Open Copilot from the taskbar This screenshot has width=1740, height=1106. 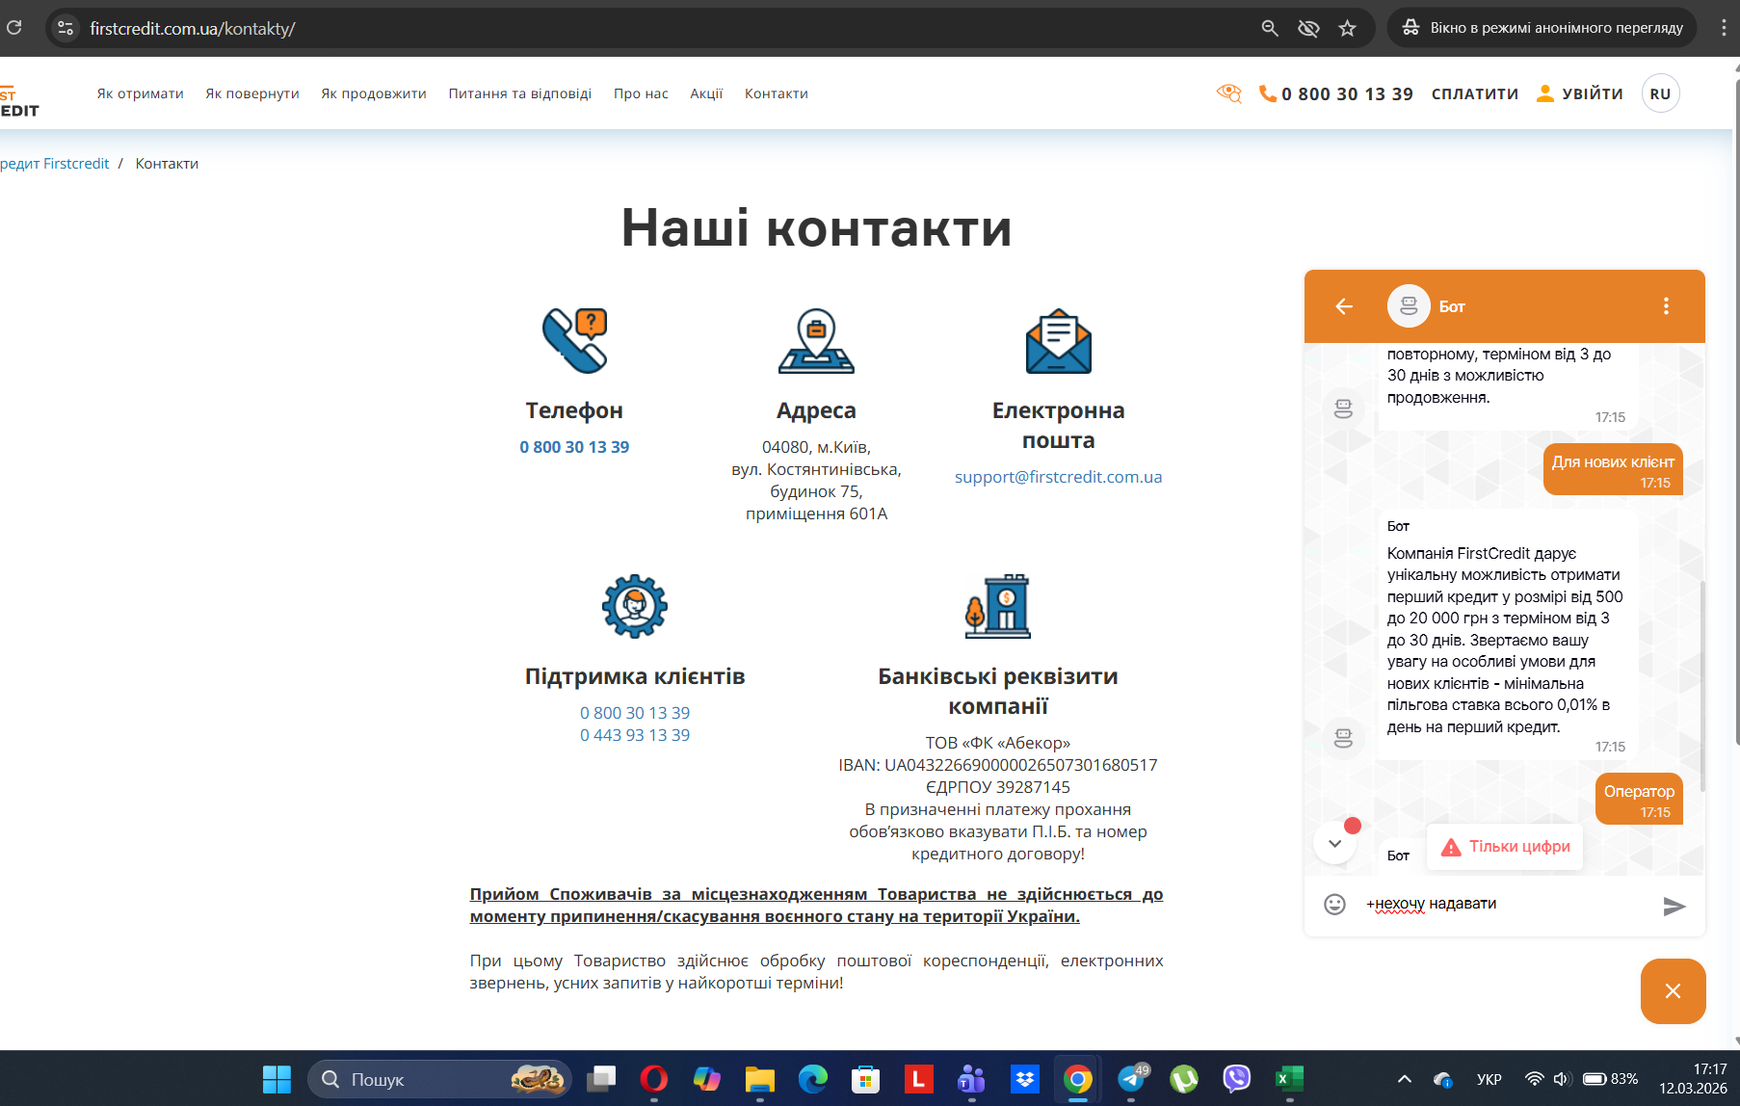coord(707,1079)
